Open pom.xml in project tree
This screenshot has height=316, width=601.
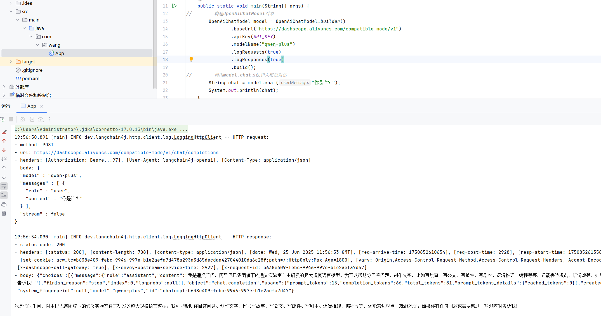click(x=31, y=78)
